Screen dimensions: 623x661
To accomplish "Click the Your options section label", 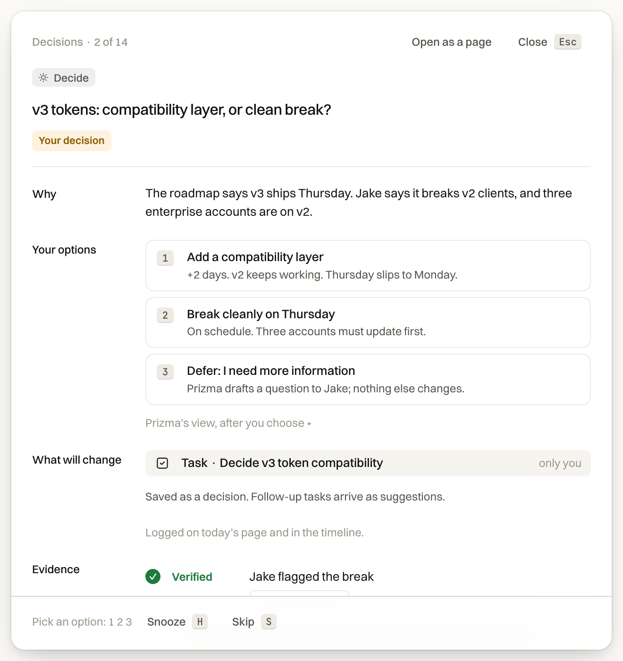I will click(x=64, y=250).
